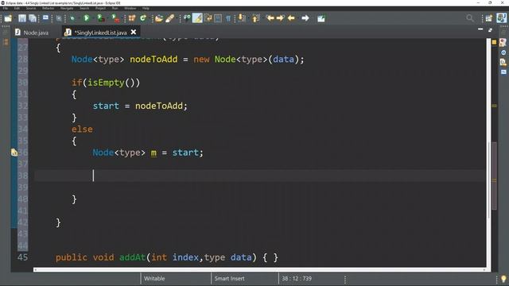Click the nodeToAdd declaration on line 28
This screenshot has height=286, width=509.
pyautogui.click(x=153, y=60)
